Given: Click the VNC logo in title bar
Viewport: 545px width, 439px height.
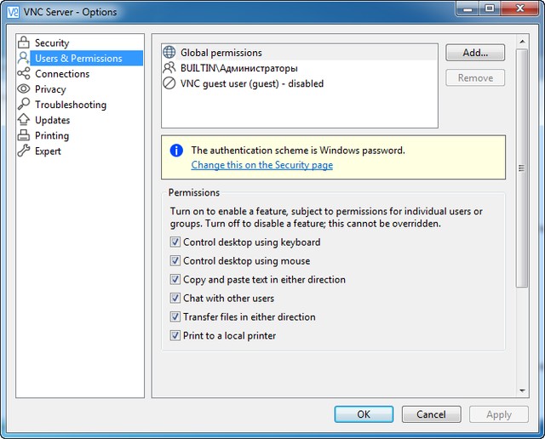Looking at the screenshot, I should 14,12.
